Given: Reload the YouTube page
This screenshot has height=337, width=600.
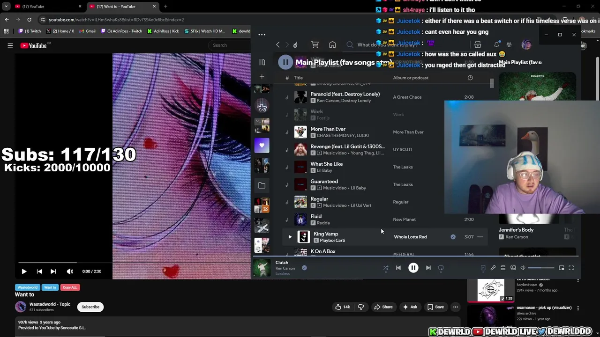Looking at the screenshot, I should (29, 20).
